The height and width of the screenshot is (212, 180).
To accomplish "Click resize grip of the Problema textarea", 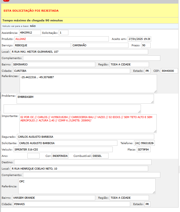I will [152, 102].
